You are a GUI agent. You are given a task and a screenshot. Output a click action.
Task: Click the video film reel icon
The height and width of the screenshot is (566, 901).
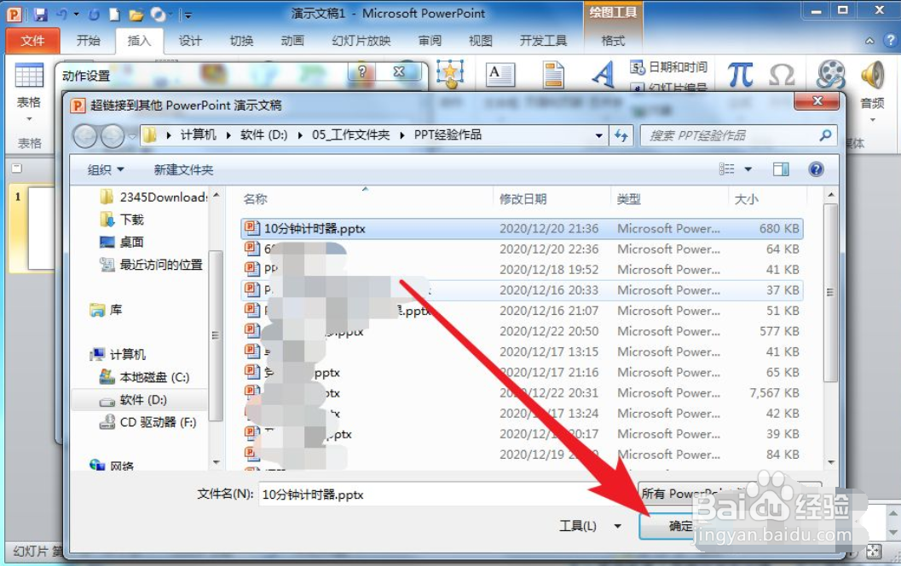coord(831,75)
